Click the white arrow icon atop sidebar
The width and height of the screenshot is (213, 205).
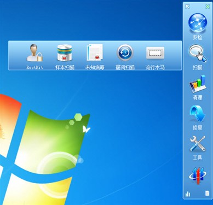187,7
